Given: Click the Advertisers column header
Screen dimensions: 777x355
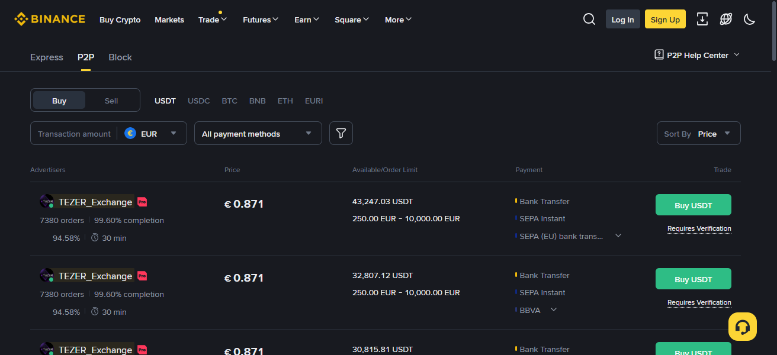Looking at the screenshot, I should point(48,170).
